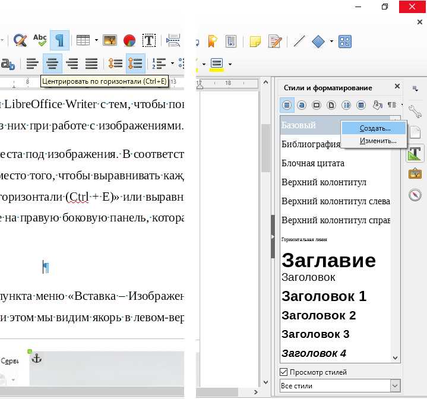Select the line drawing tool
This screenshot has width=427, height=399.
pos(299,42)
